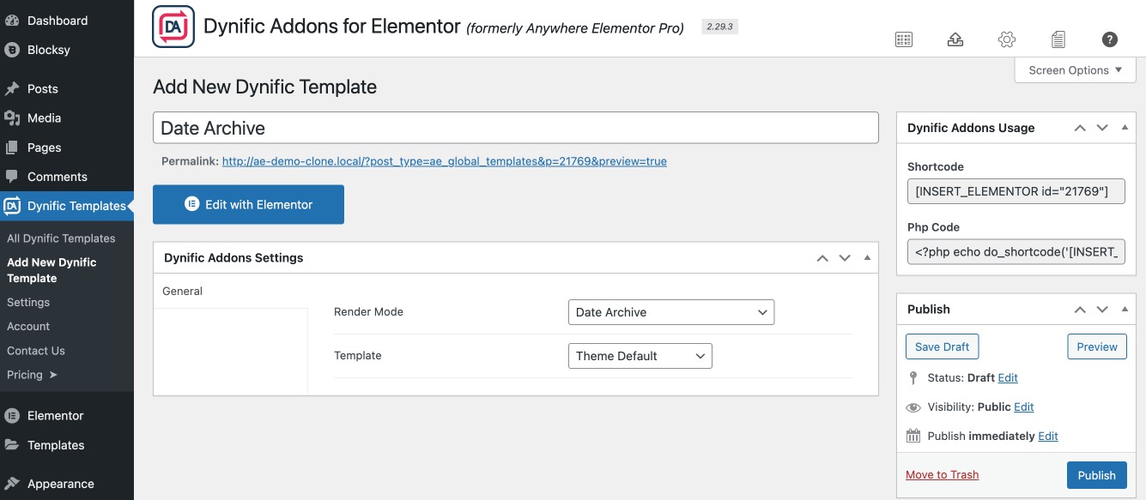1146x500 pixels.
Task: Click the Edit with Elementor button
Action: point(248,204)
